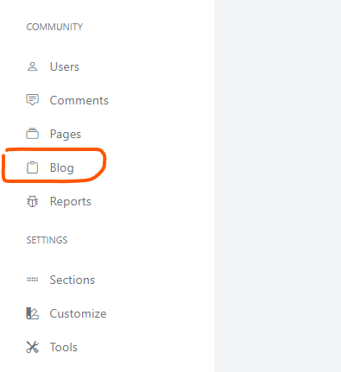Click the gray content area
This screenshot has width=341, height=372.
click(x=277, y=186)
